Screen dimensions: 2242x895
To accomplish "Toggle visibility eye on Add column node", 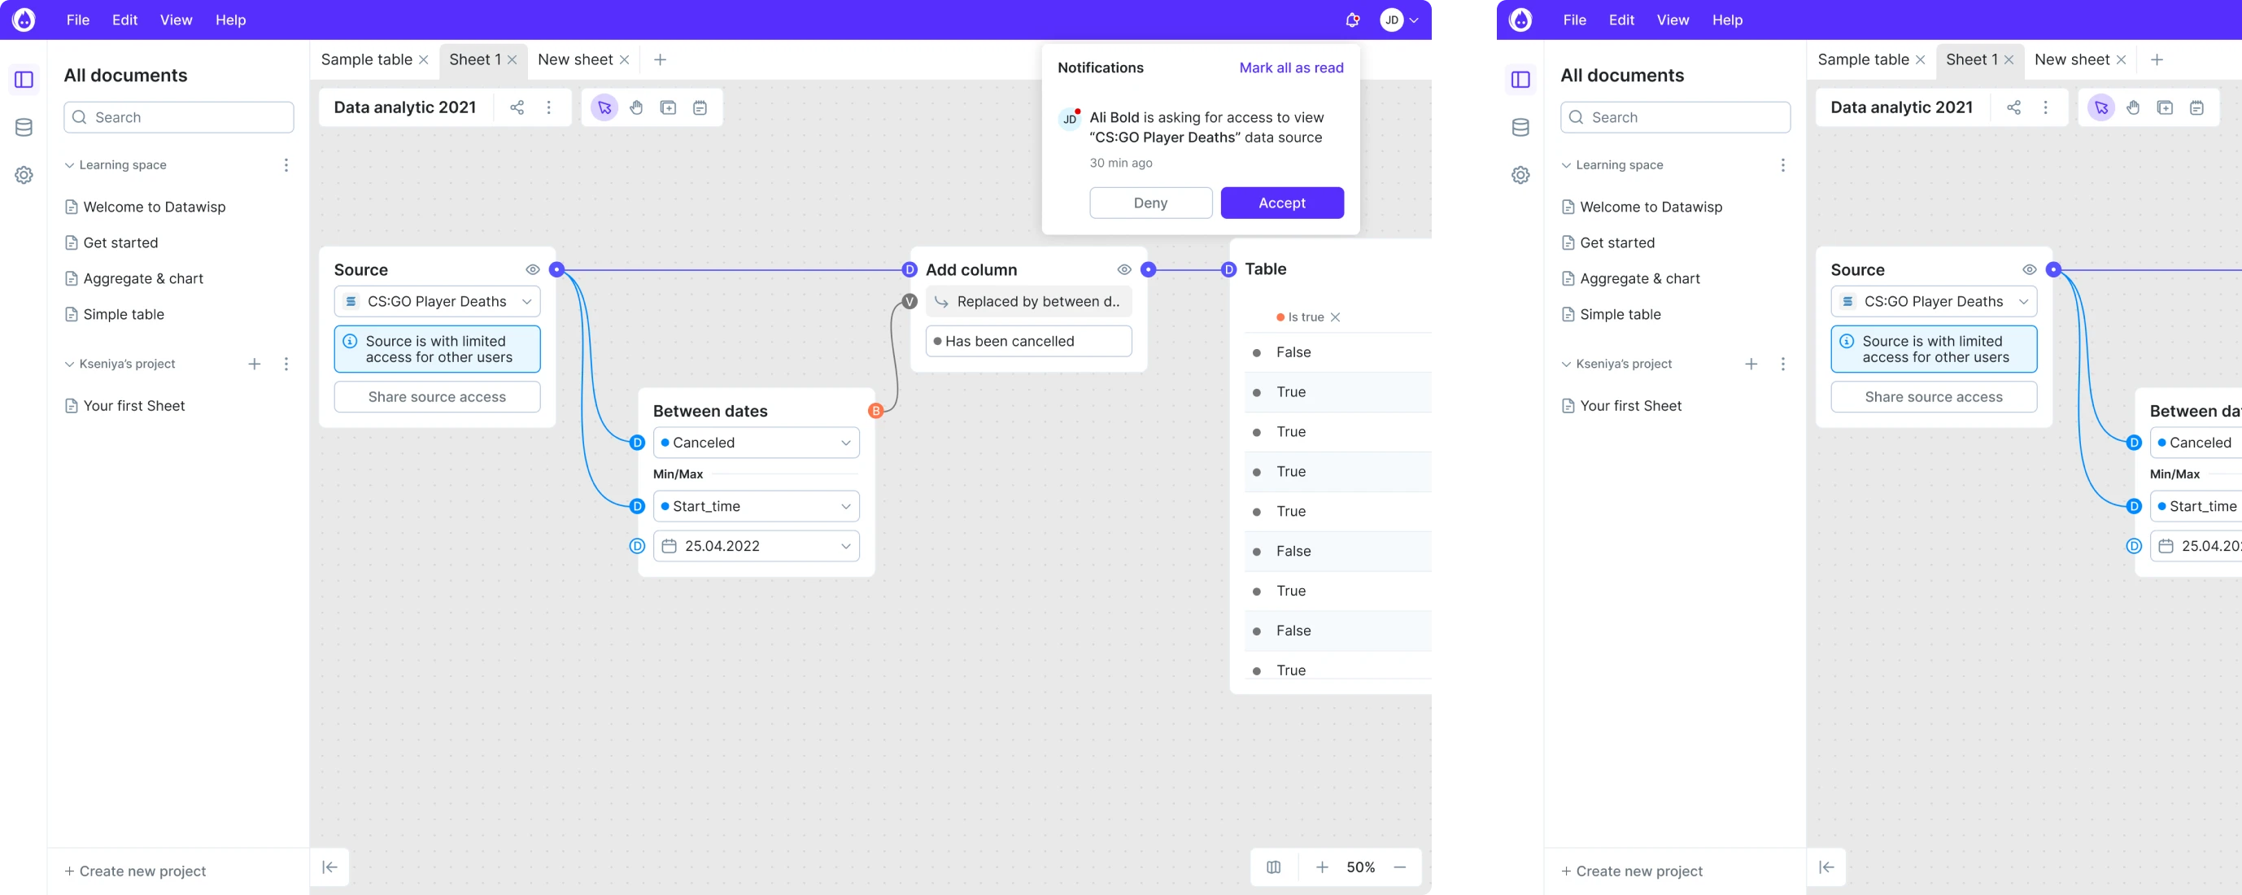I will click(1123, 270).
